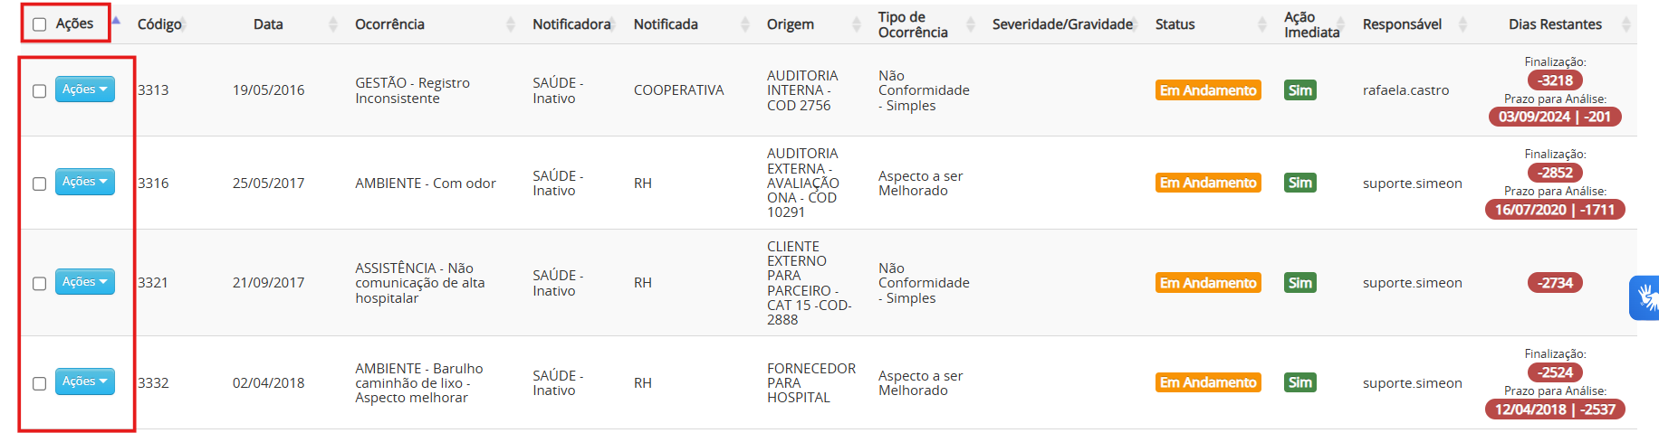This screenshot has height=433, width=1659.
Task: Sort by Tipo de Ocorrência arrows
Action: pos(971,24)
